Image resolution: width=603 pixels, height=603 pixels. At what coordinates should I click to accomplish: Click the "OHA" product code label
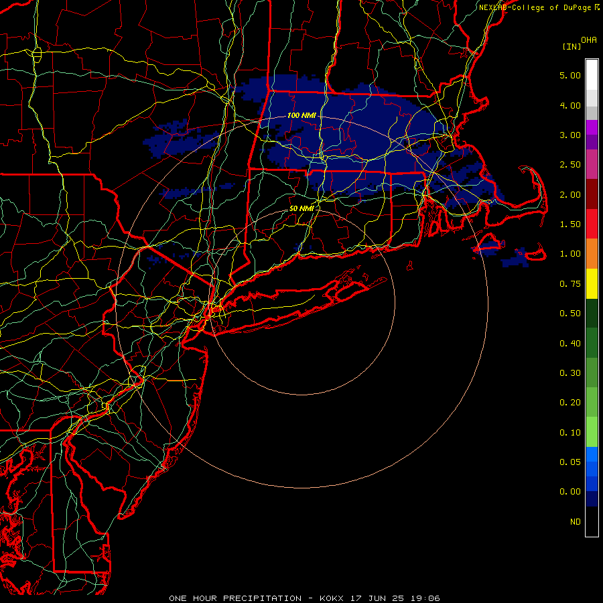(589, 40)
